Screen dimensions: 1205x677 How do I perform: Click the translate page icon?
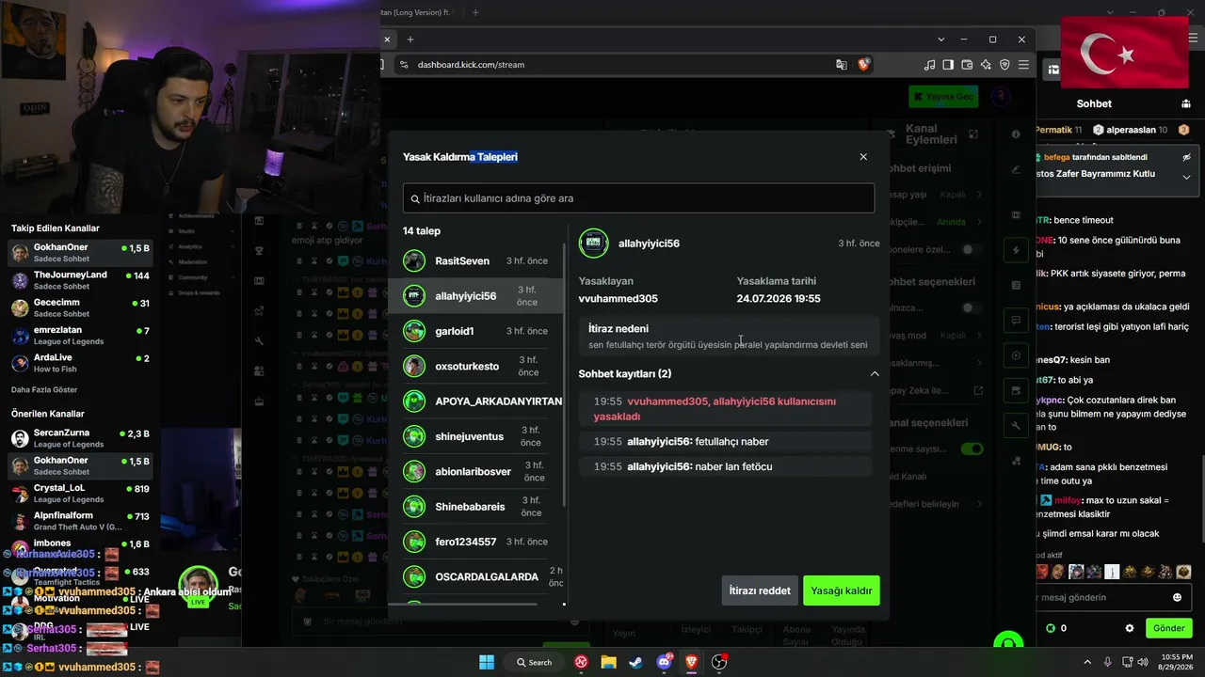click(x=842, y=65)
